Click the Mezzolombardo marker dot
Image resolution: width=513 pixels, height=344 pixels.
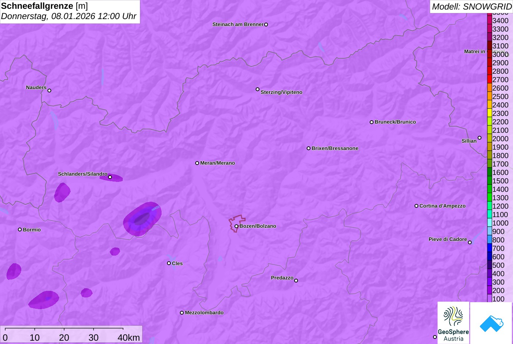click(x=182, y=313)
